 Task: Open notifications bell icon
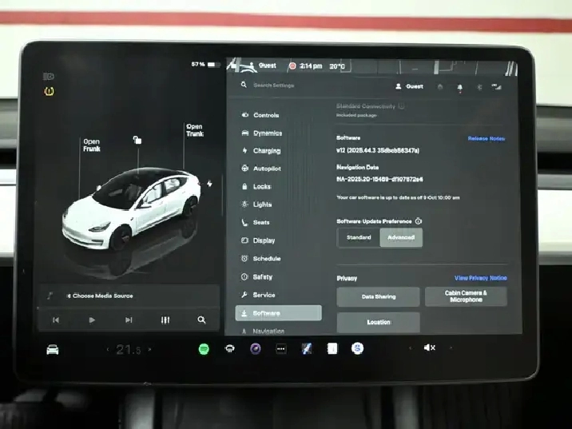tap(459, 86)
